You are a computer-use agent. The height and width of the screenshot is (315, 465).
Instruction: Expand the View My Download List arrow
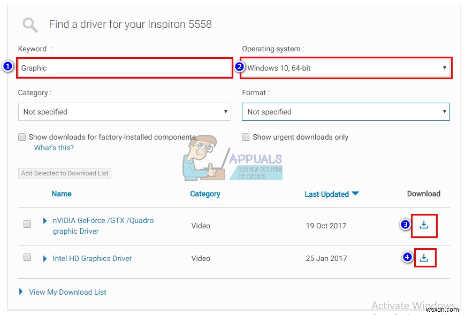pyautogui.click(x=21, y=291)
